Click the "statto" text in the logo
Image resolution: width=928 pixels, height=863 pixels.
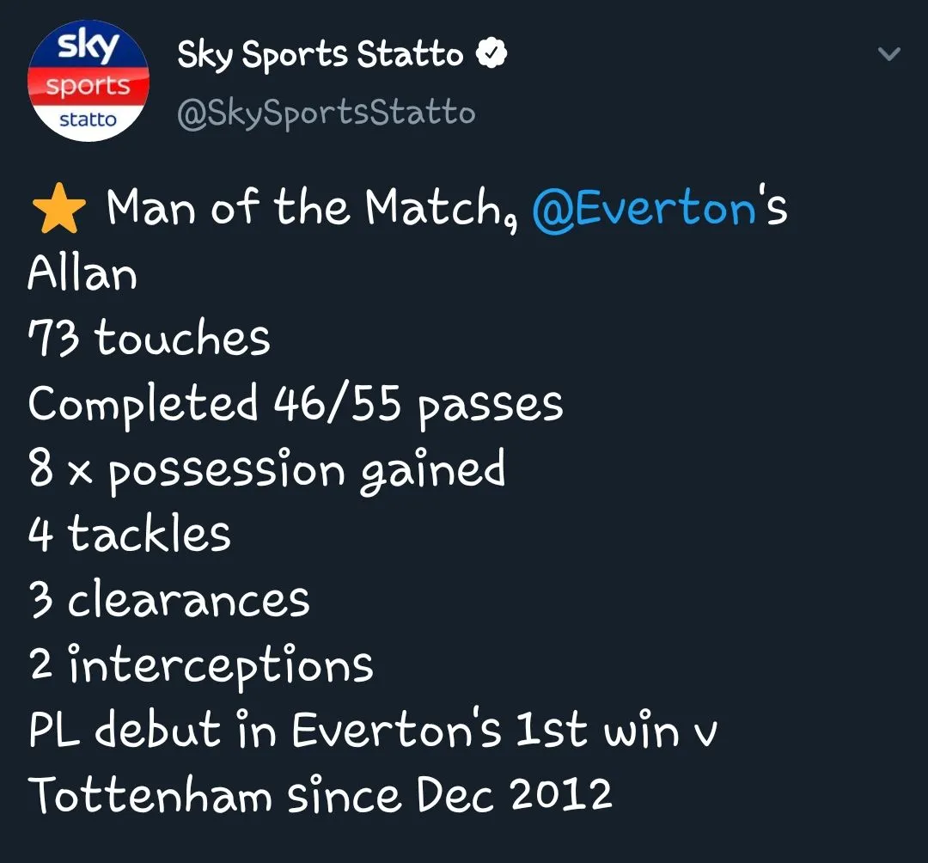coord(89,120)
